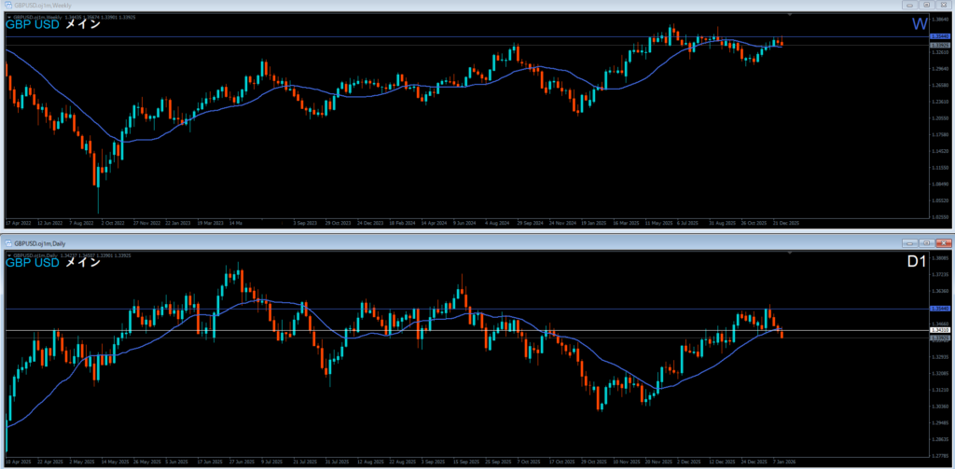Close the GBPUSD Weekly chart window
Viewport: 955px width, 469px height.
pyautogui.click(x=943, y=5)
